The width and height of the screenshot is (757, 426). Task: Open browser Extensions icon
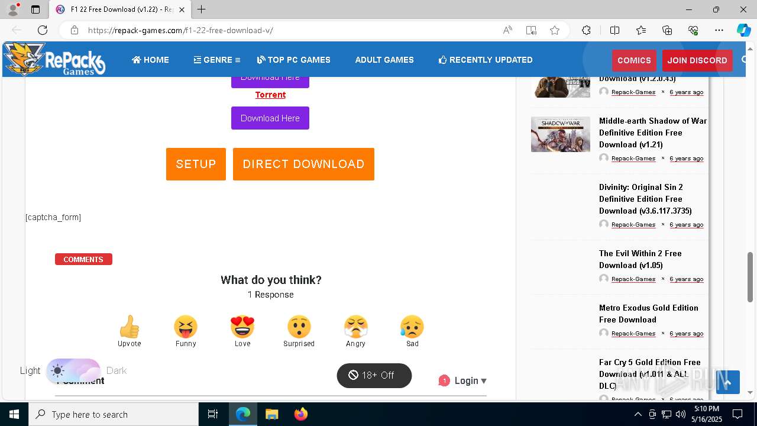(586, 30)
